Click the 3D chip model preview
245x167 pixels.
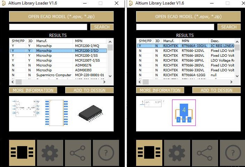point(91,113)
